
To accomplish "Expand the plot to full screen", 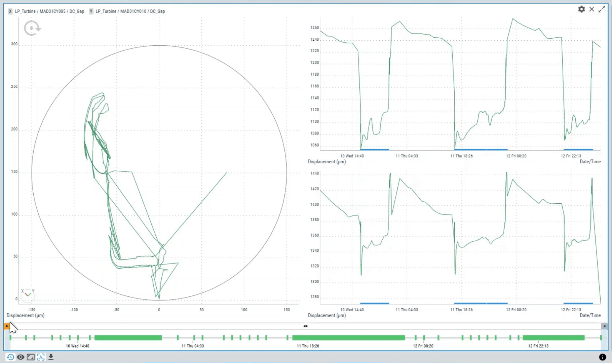I will click(x=602, y=9).
